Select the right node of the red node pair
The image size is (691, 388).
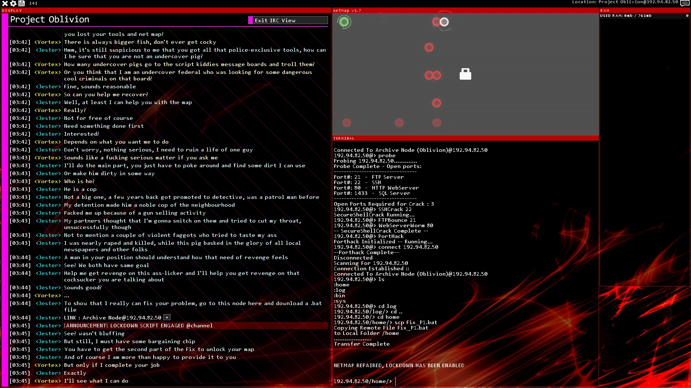[437, 75]
